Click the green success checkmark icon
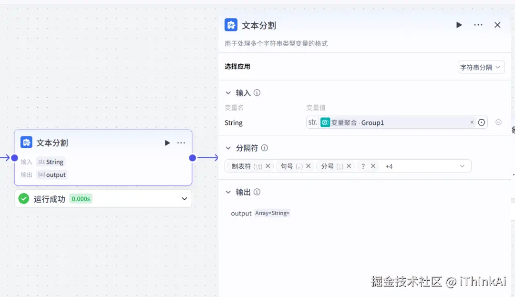Screen dimensions: 515x297 click(x=23, y=198)
